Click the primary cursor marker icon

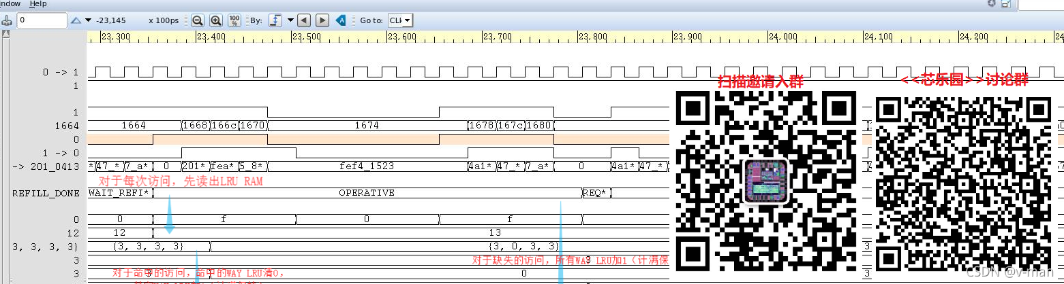7,20
